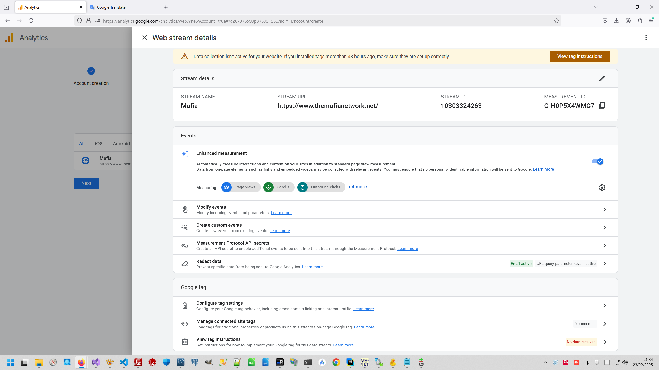Expand the Redact data row chevron
This screenshot has height=370, width=659.
pos(604,264)
